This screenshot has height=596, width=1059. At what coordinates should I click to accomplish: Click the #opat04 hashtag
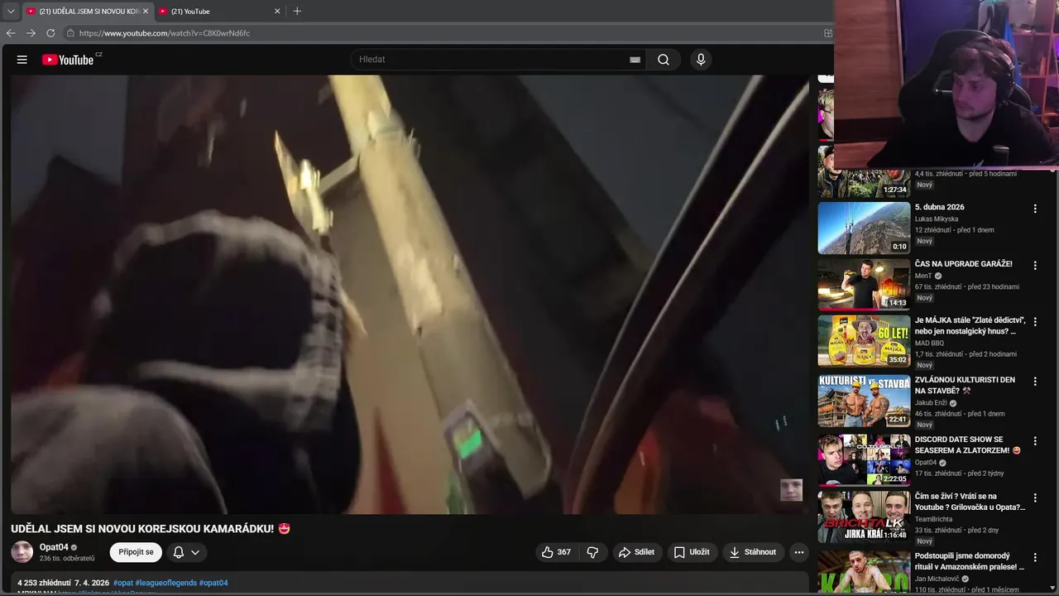tap(213, 583)
